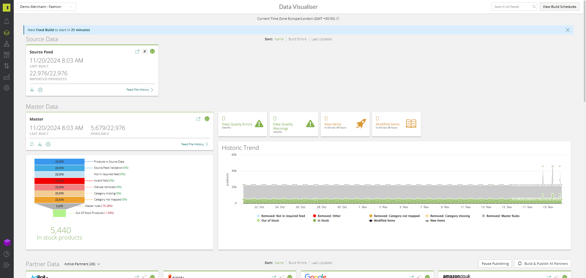The height and width of the screenshot is (278, 586).
Task: Click the flask lab icon in sidebar
Action: pos(6,44)
